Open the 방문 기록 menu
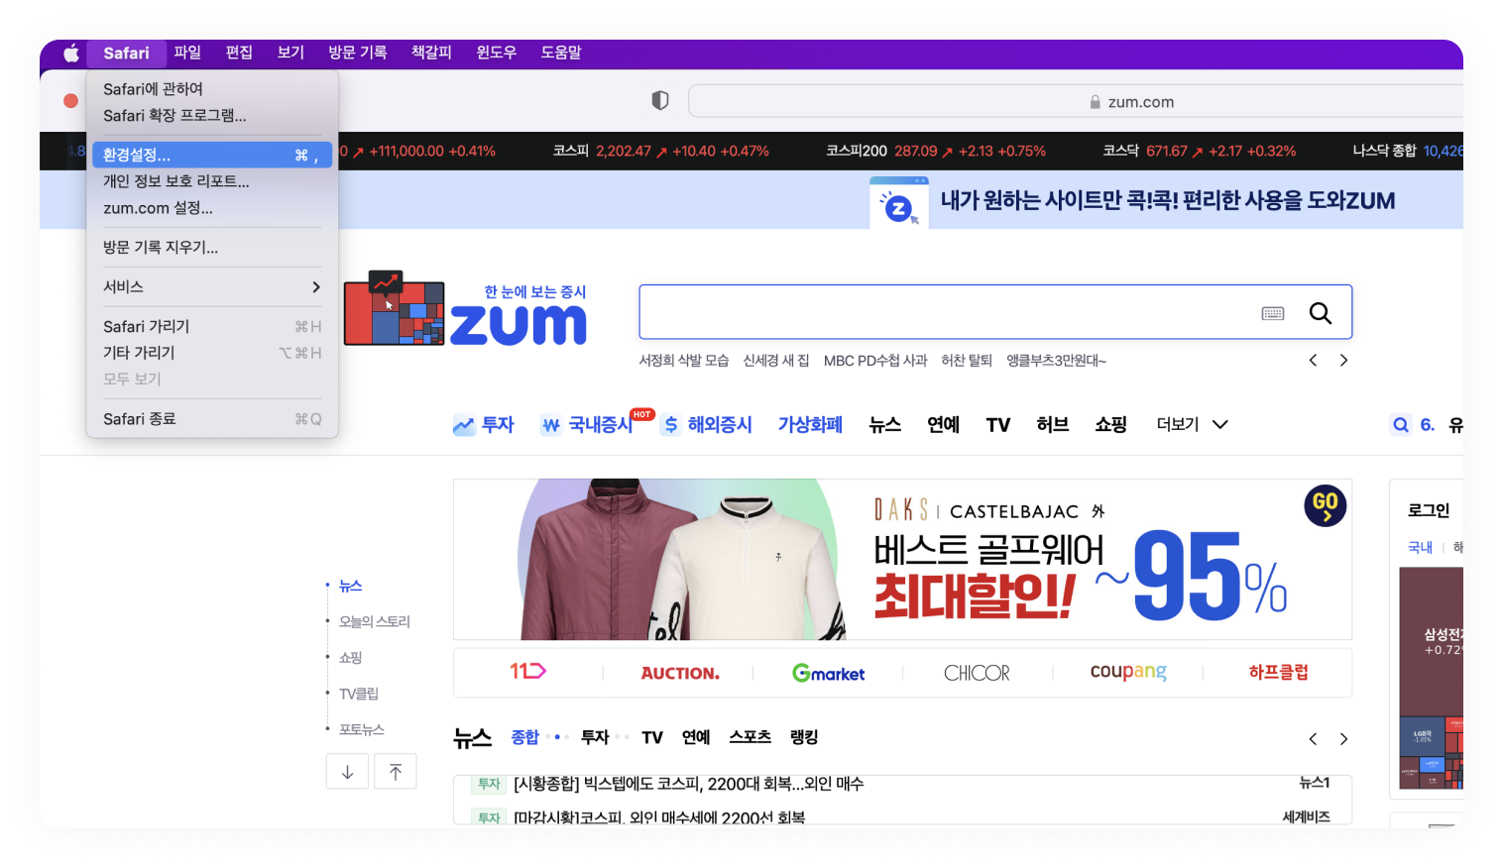 pyautogui.click(x=357, y=53)
